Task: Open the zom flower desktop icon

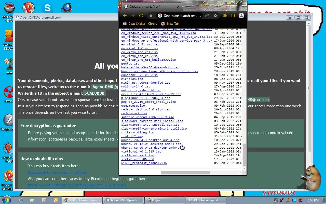Action: 9,66
